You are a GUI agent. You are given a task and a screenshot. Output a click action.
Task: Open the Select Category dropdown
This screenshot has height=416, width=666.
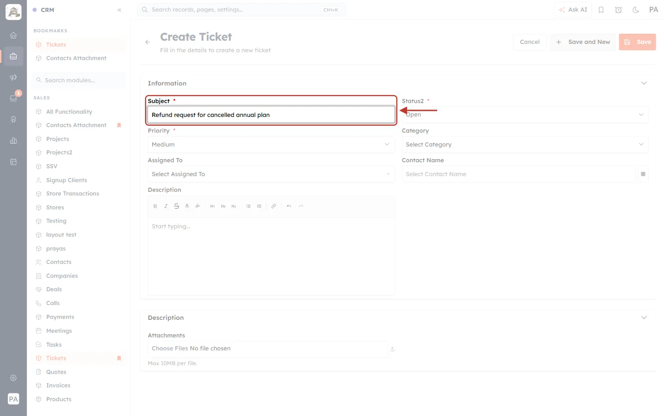(x=525, y=145)
